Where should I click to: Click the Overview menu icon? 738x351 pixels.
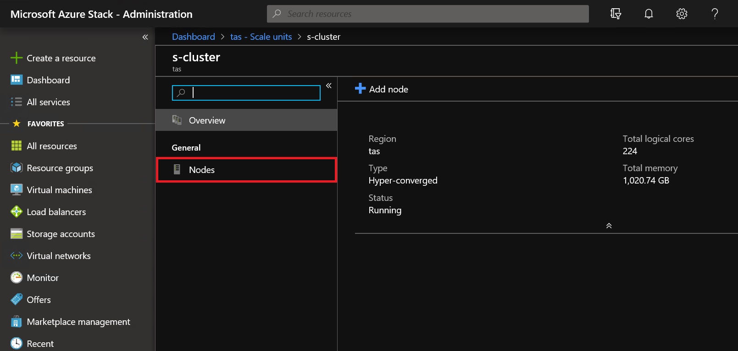177,120
